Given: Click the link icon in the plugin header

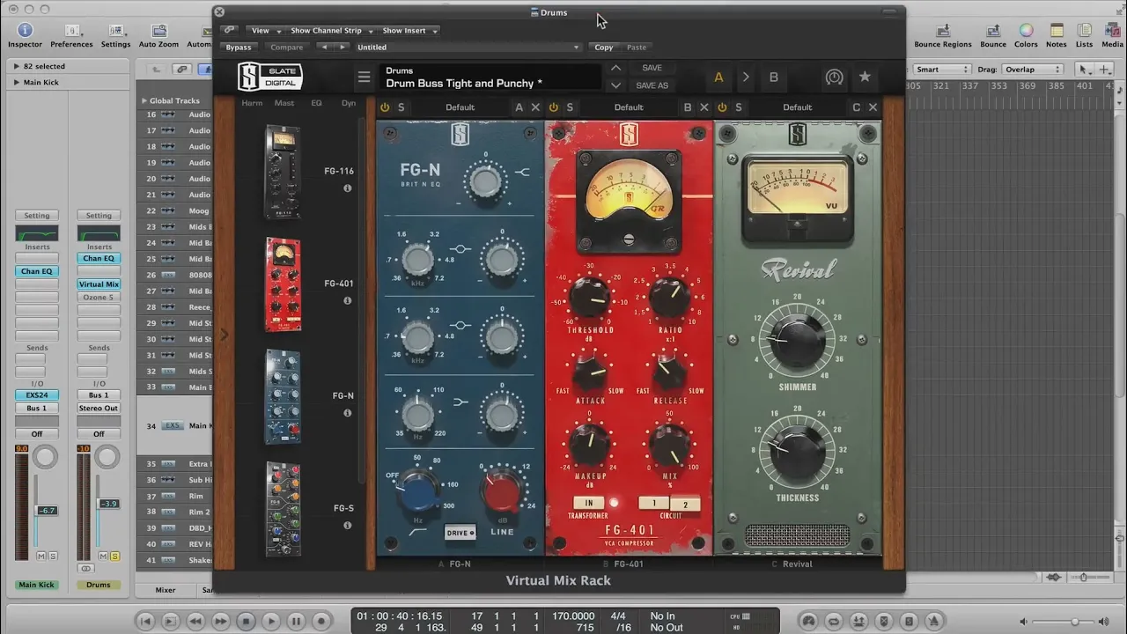Looking at the screenshot, I should pyautogui.click(x=229, y=30).
